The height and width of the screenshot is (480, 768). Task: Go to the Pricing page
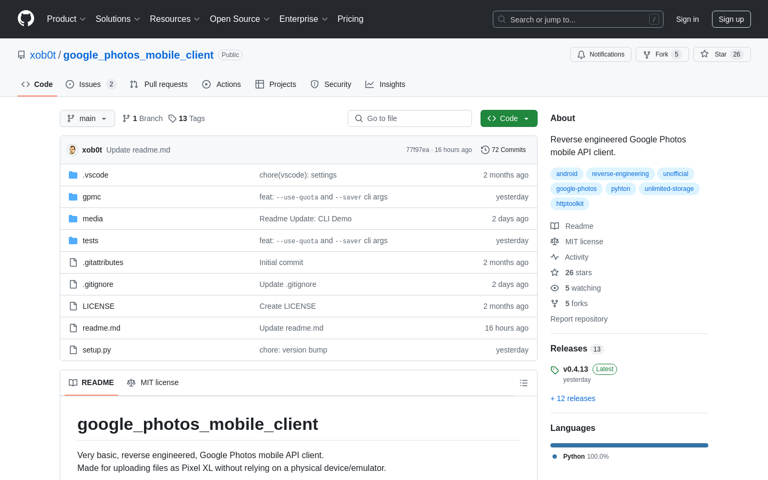point(350,19)
